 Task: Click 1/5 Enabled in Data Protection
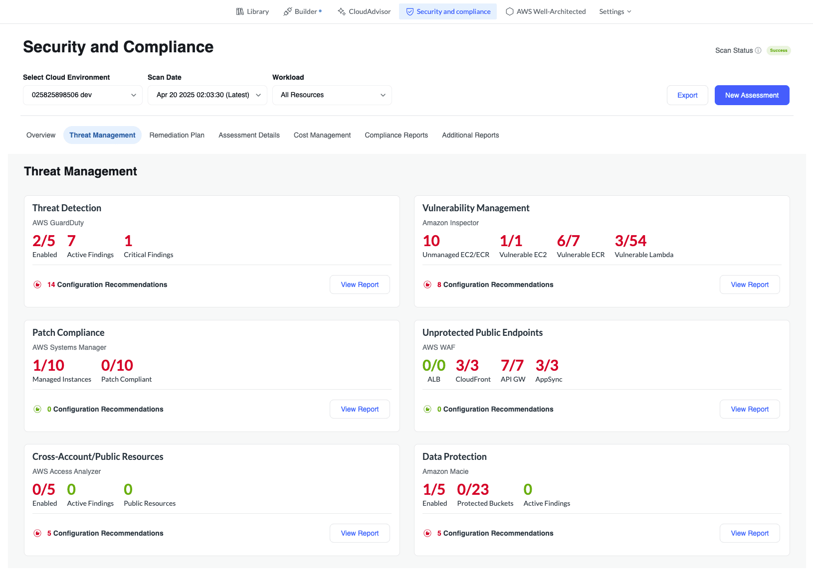(x=434, y=495)
